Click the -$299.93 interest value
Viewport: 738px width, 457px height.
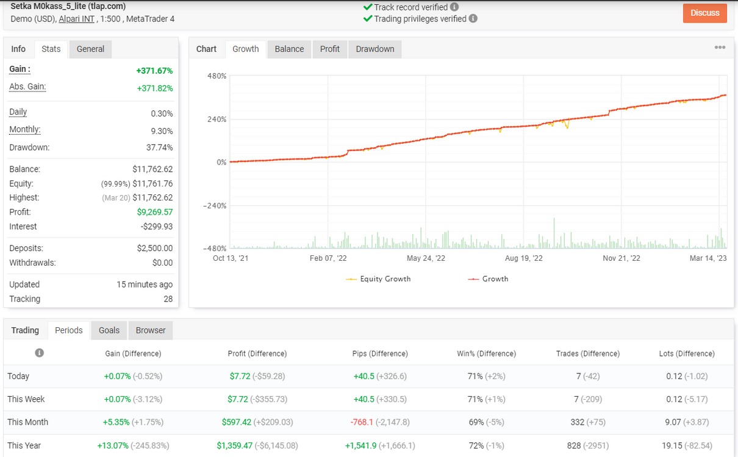tap(157, 227)
